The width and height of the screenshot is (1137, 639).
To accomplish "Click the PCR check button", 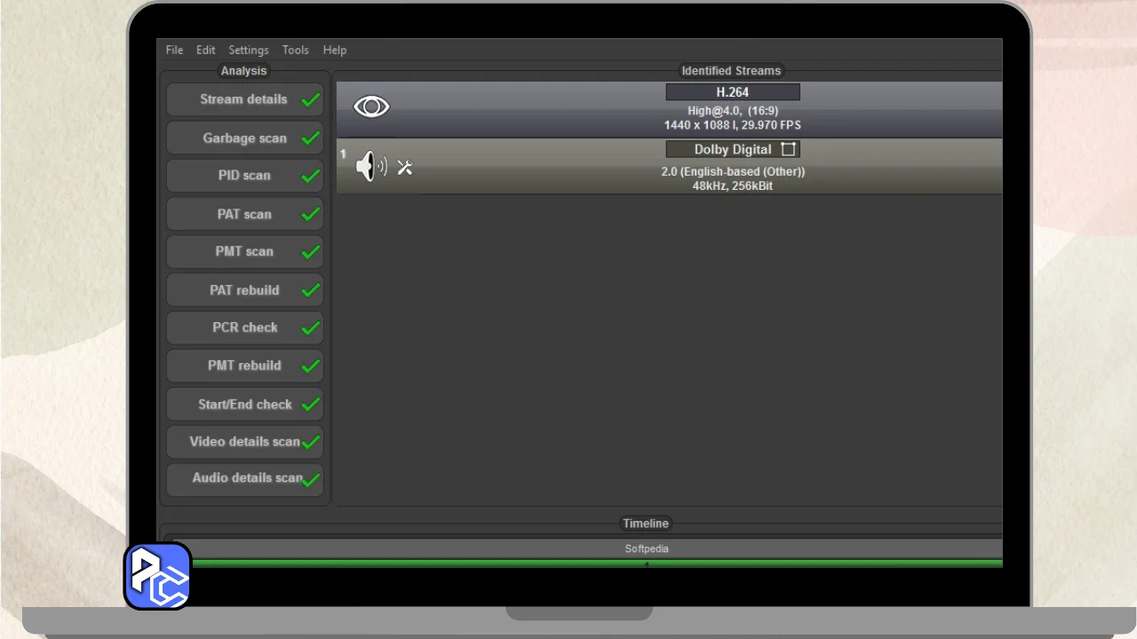I will 245,327.
